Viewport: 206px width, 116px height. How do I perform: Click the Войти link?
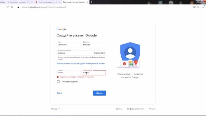(59, 93)
